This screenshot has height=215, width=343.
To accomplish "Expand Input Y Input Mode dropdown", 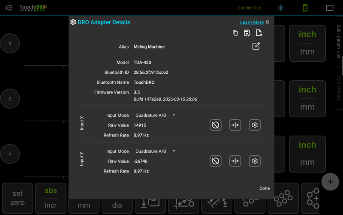I will [155, 151].
